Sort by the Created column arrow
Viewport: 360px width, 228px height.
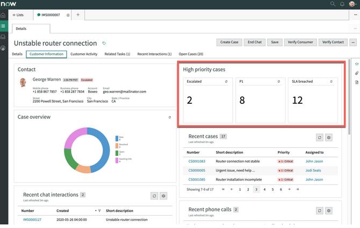96,211
